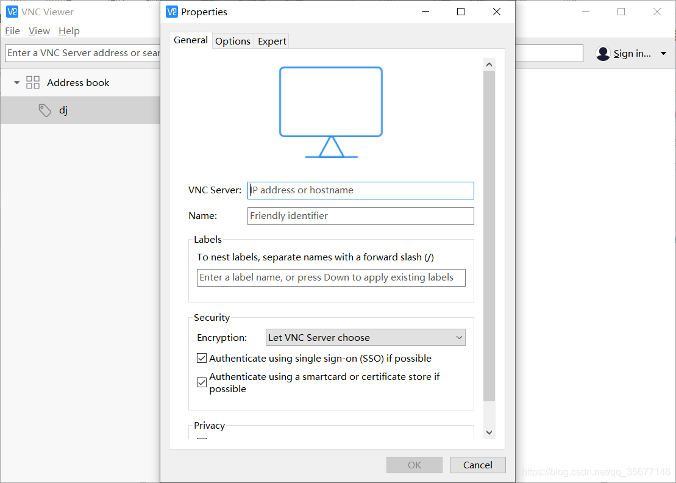676x483 pixels.
Task: Click the Sign in link
Action: click(632, 54)
